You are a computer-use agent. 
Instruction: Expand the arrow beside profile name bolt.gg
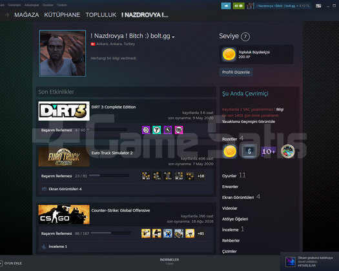(173, 37)
